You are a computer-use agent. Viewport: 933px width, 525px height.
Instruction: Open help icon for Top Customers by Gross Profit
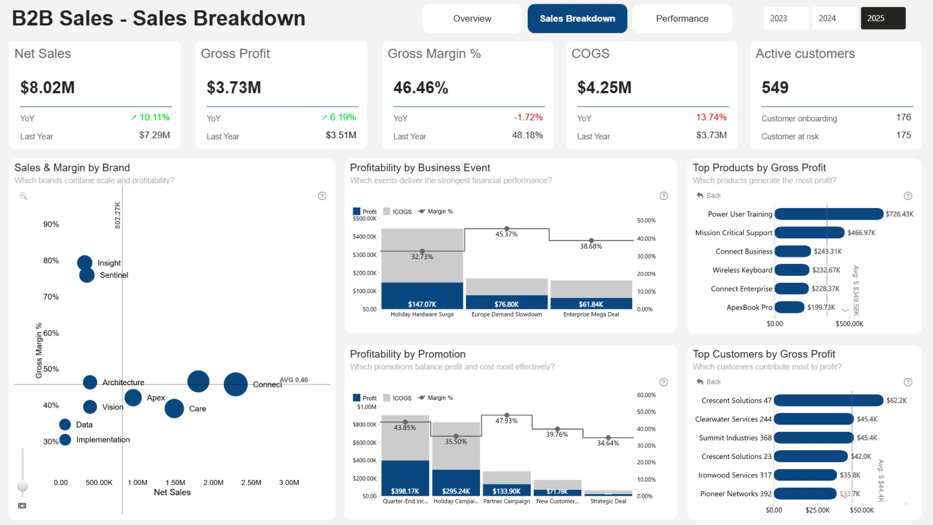pyautogui.click(x=908, y=382)
